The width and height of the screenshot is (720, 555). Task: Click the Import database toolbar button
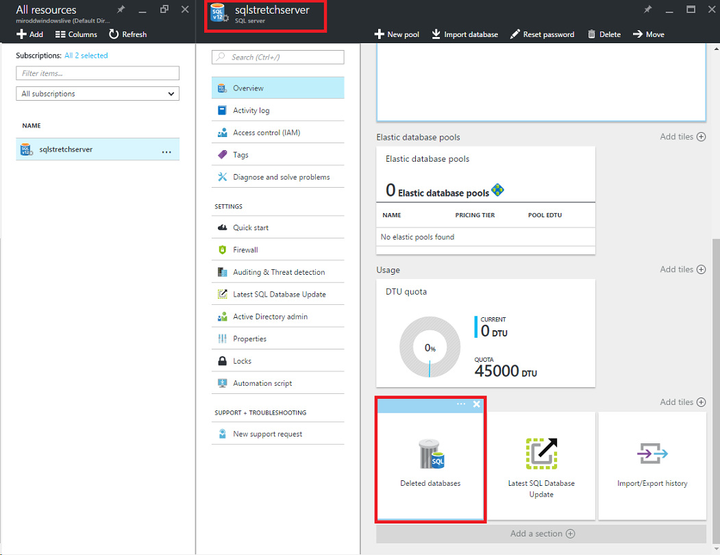tap(464, 34)
